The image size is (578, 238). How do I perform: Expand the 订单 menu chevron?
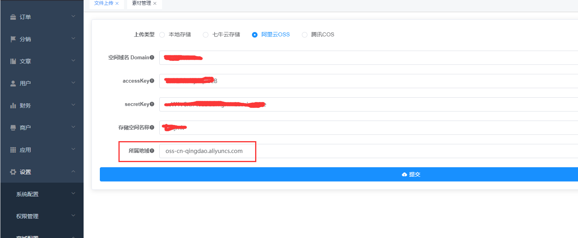pos(73,17)
